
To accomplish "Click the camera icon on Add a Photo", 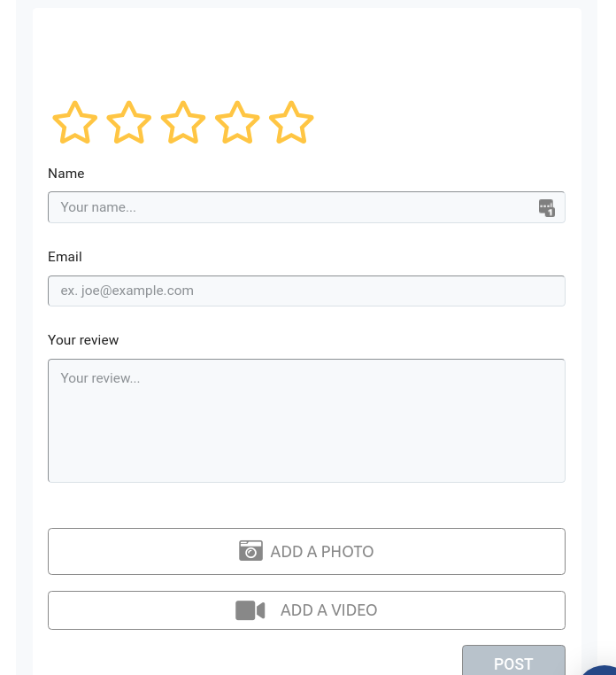I will 250,551.
